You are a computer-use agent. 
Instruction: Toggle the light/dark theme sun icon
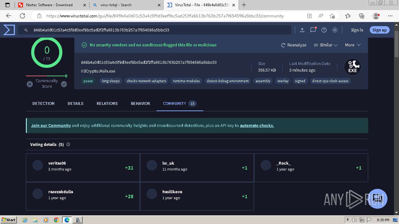[x=335, y=30]
